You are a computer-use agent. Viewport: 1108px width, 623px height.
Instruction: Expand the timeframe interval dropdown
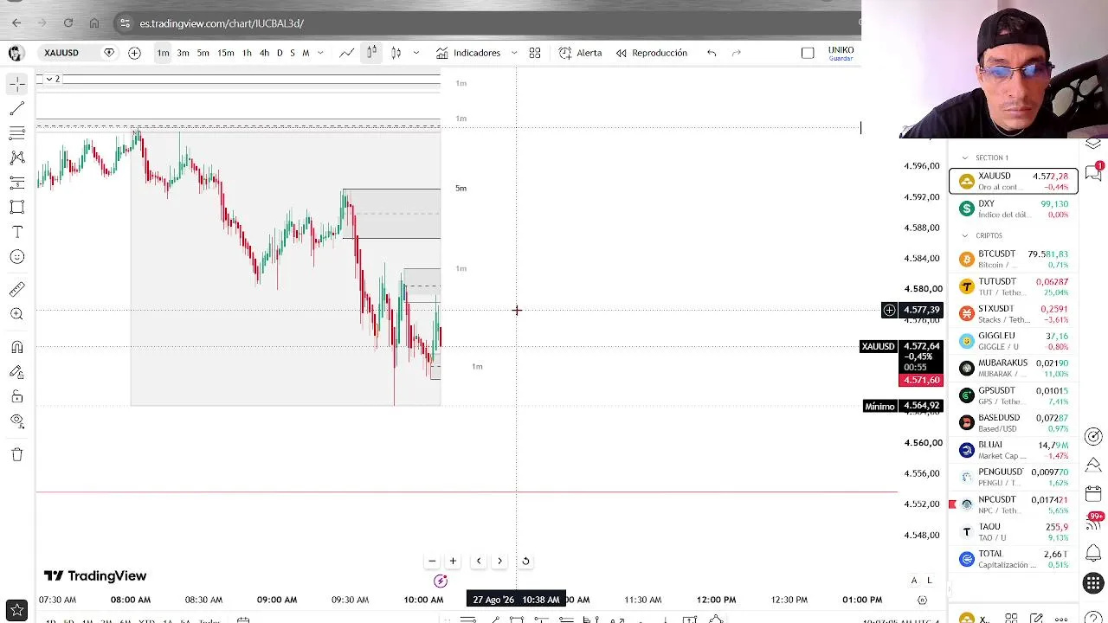320,53
